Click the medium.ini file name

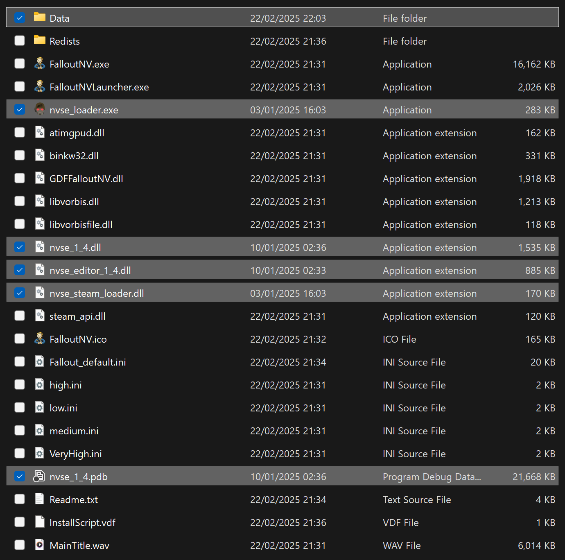tap(74, 431)
